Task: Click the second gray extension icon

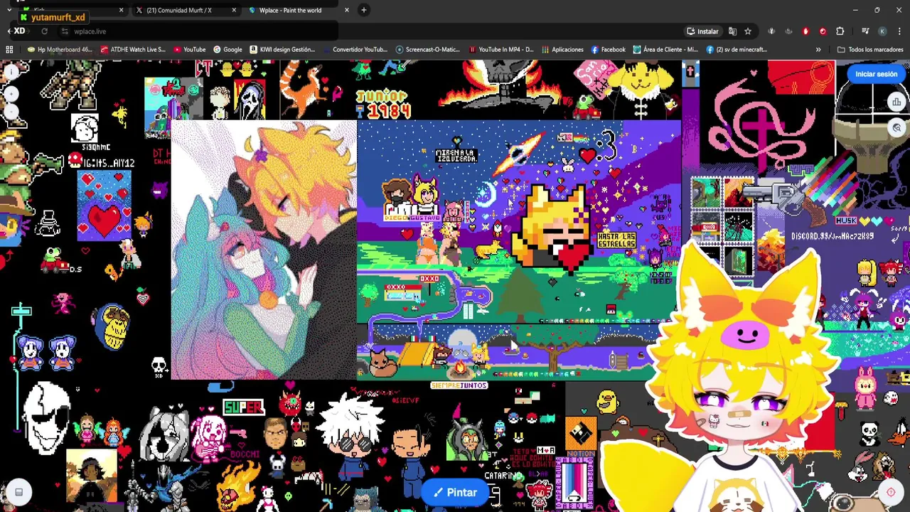Action: [x=788, y=31]
